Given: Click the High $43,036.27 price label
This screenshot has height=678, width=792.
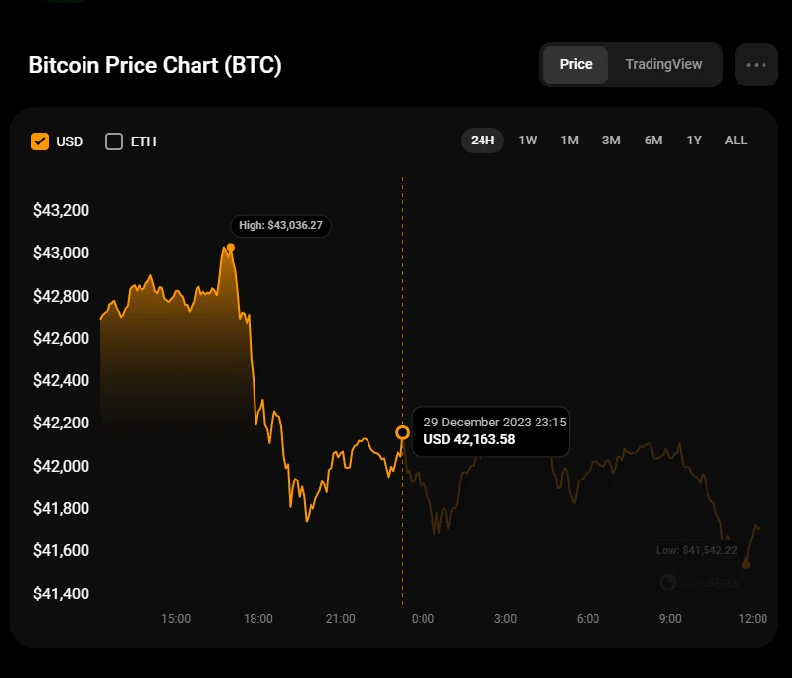Looking at the screenshot, I should point(281,225).
